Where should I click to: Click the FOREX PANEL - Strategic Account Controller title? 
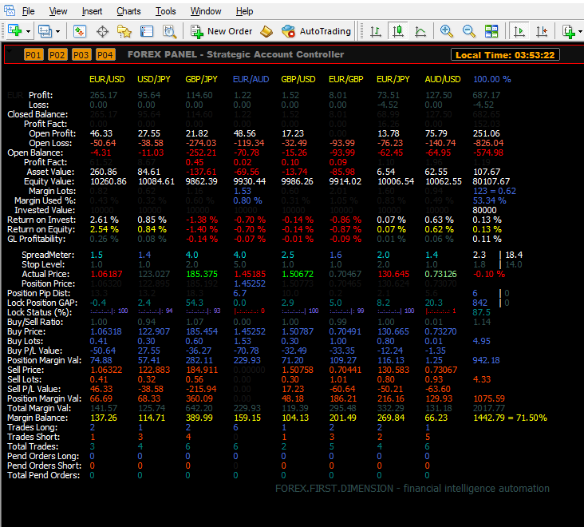click(236, 54)
